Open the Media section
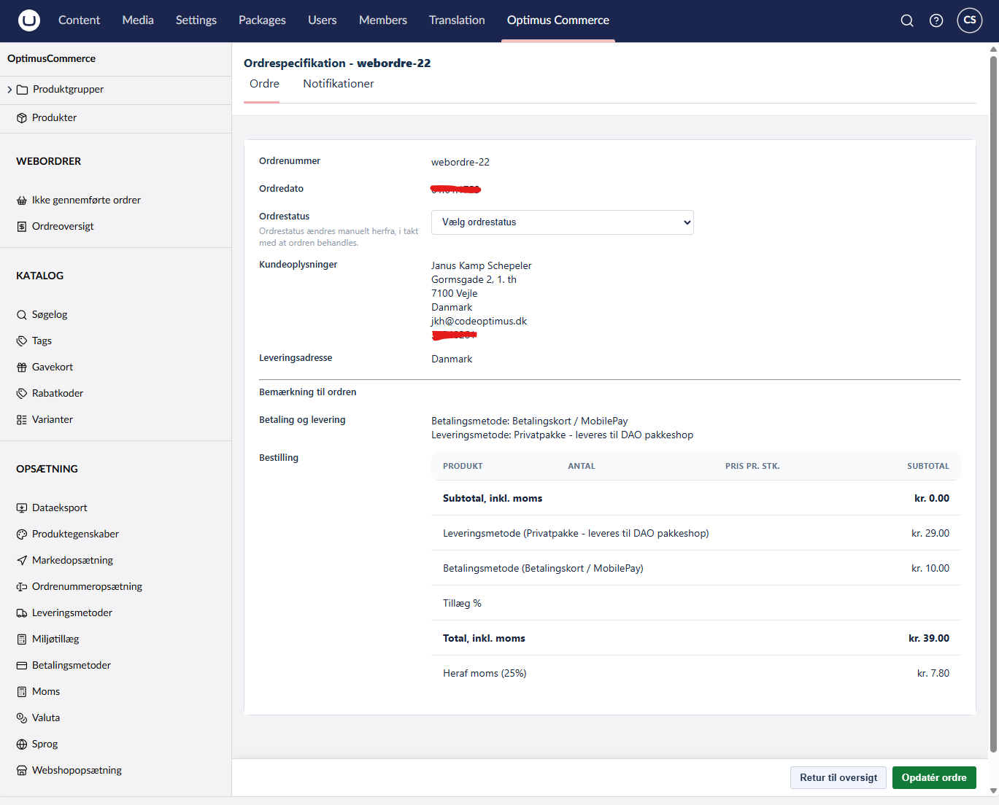 pos(138,20)
